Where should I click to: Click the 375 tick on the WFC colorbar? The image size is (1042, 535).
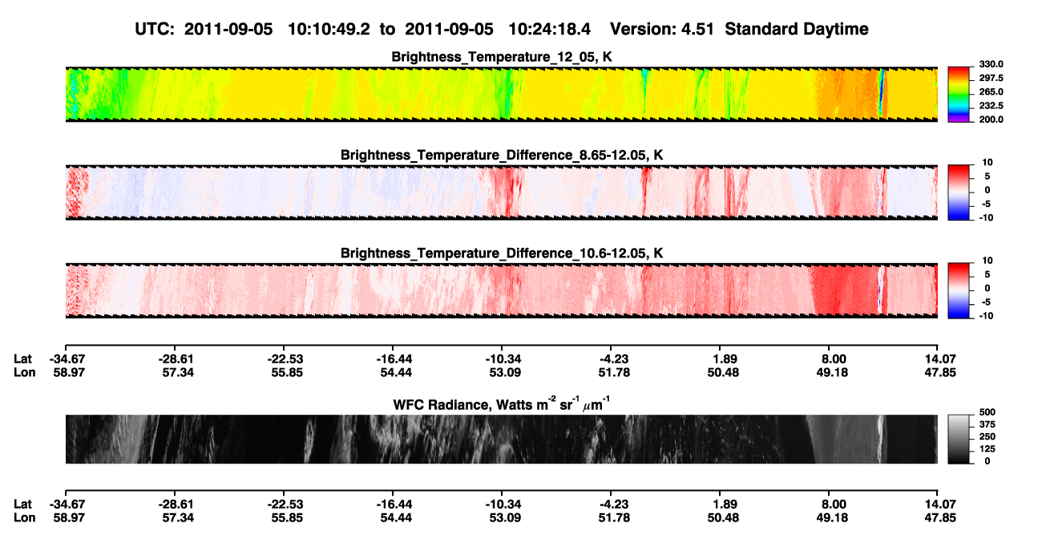[987, 424]
